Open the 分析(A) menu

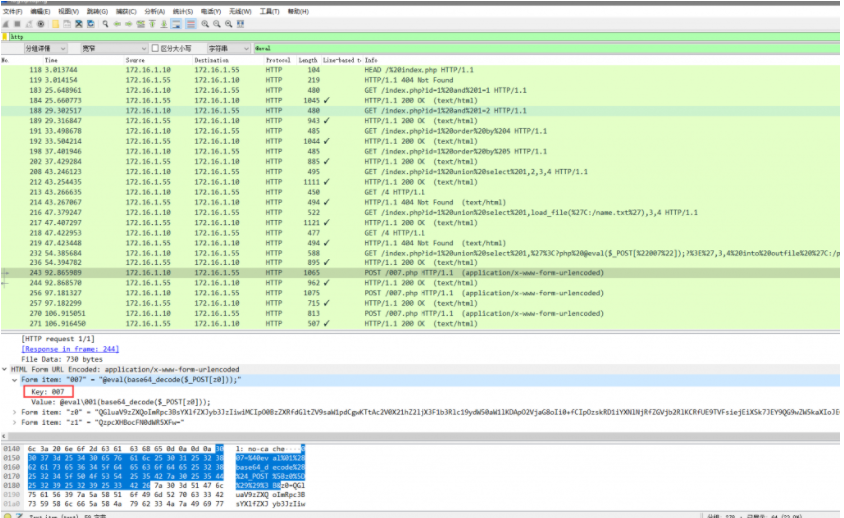tap(154, 11)
